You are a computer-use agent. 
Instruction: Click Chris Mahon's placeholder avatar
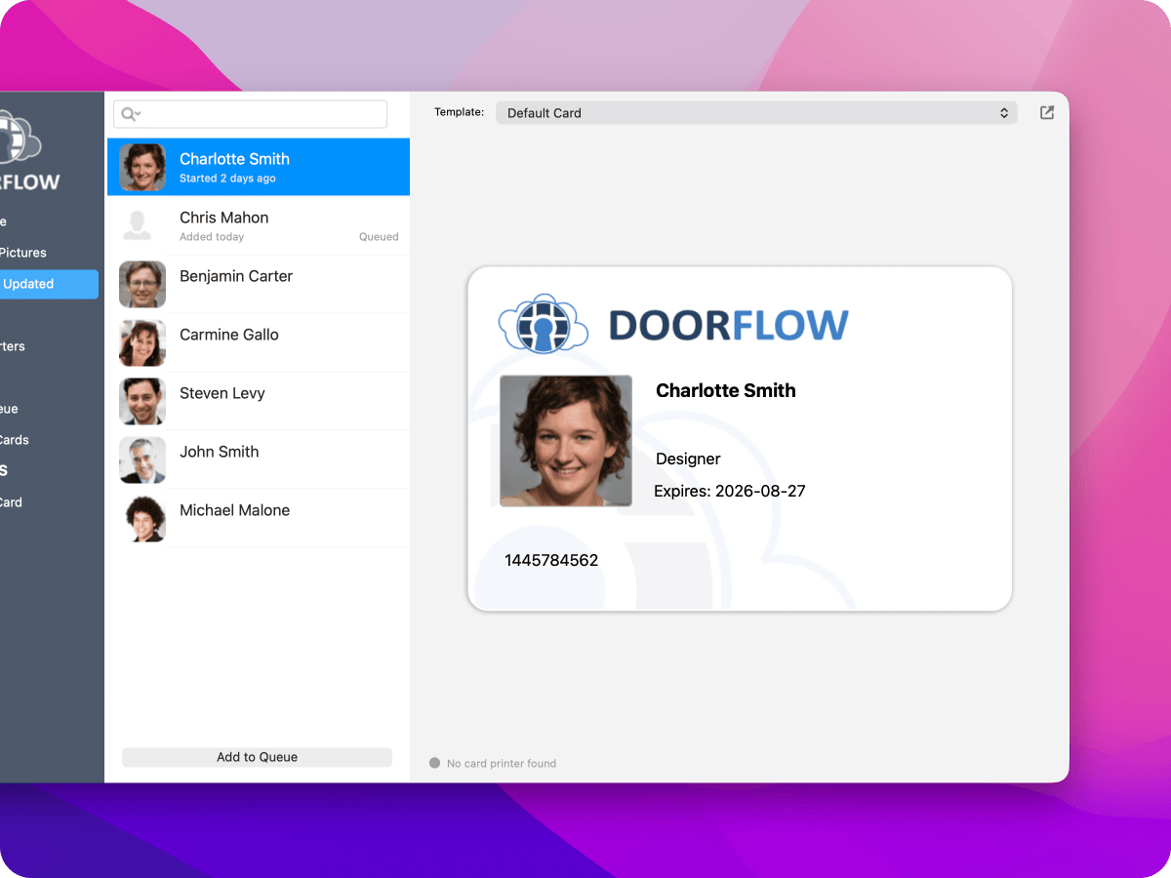(138, 225)
